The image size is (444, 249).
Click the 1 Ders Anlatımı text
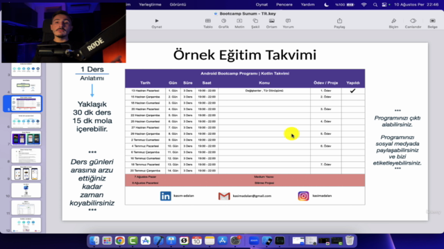[x=92, y=73]
